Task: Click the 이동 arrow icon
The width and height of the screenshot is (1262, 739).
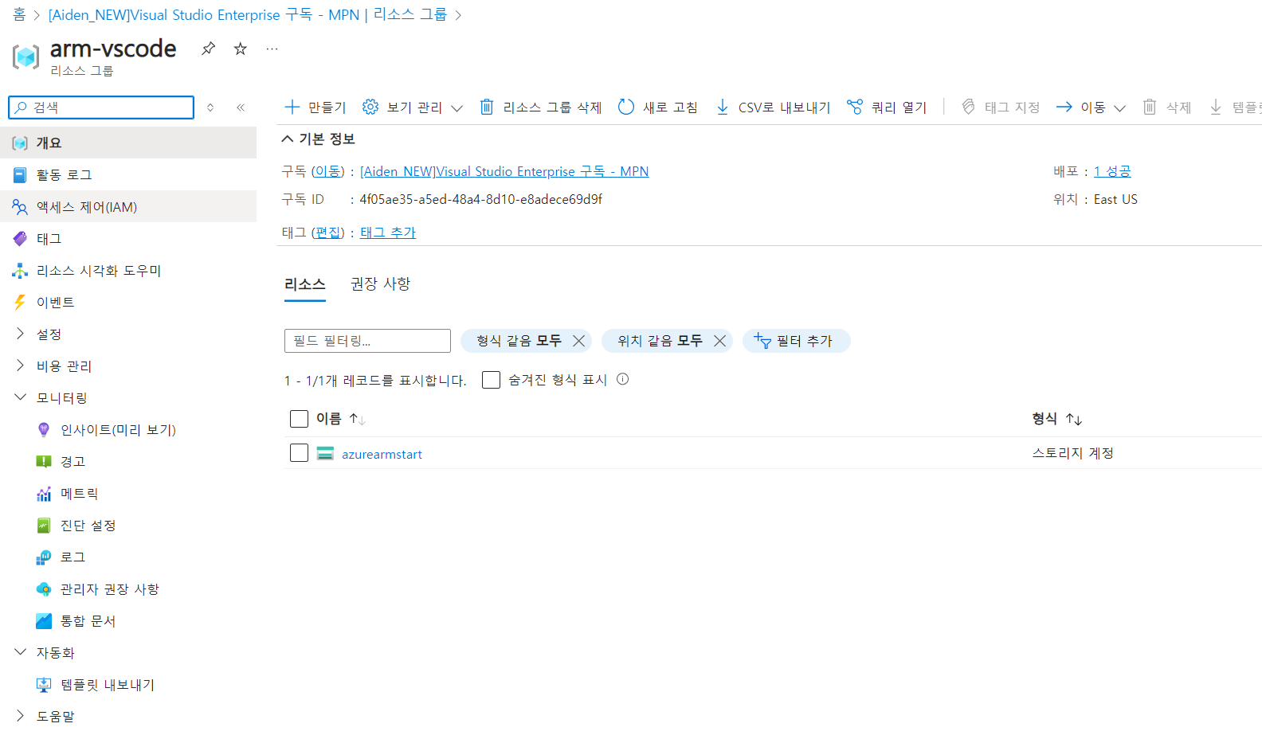Action: (1064, 107)
